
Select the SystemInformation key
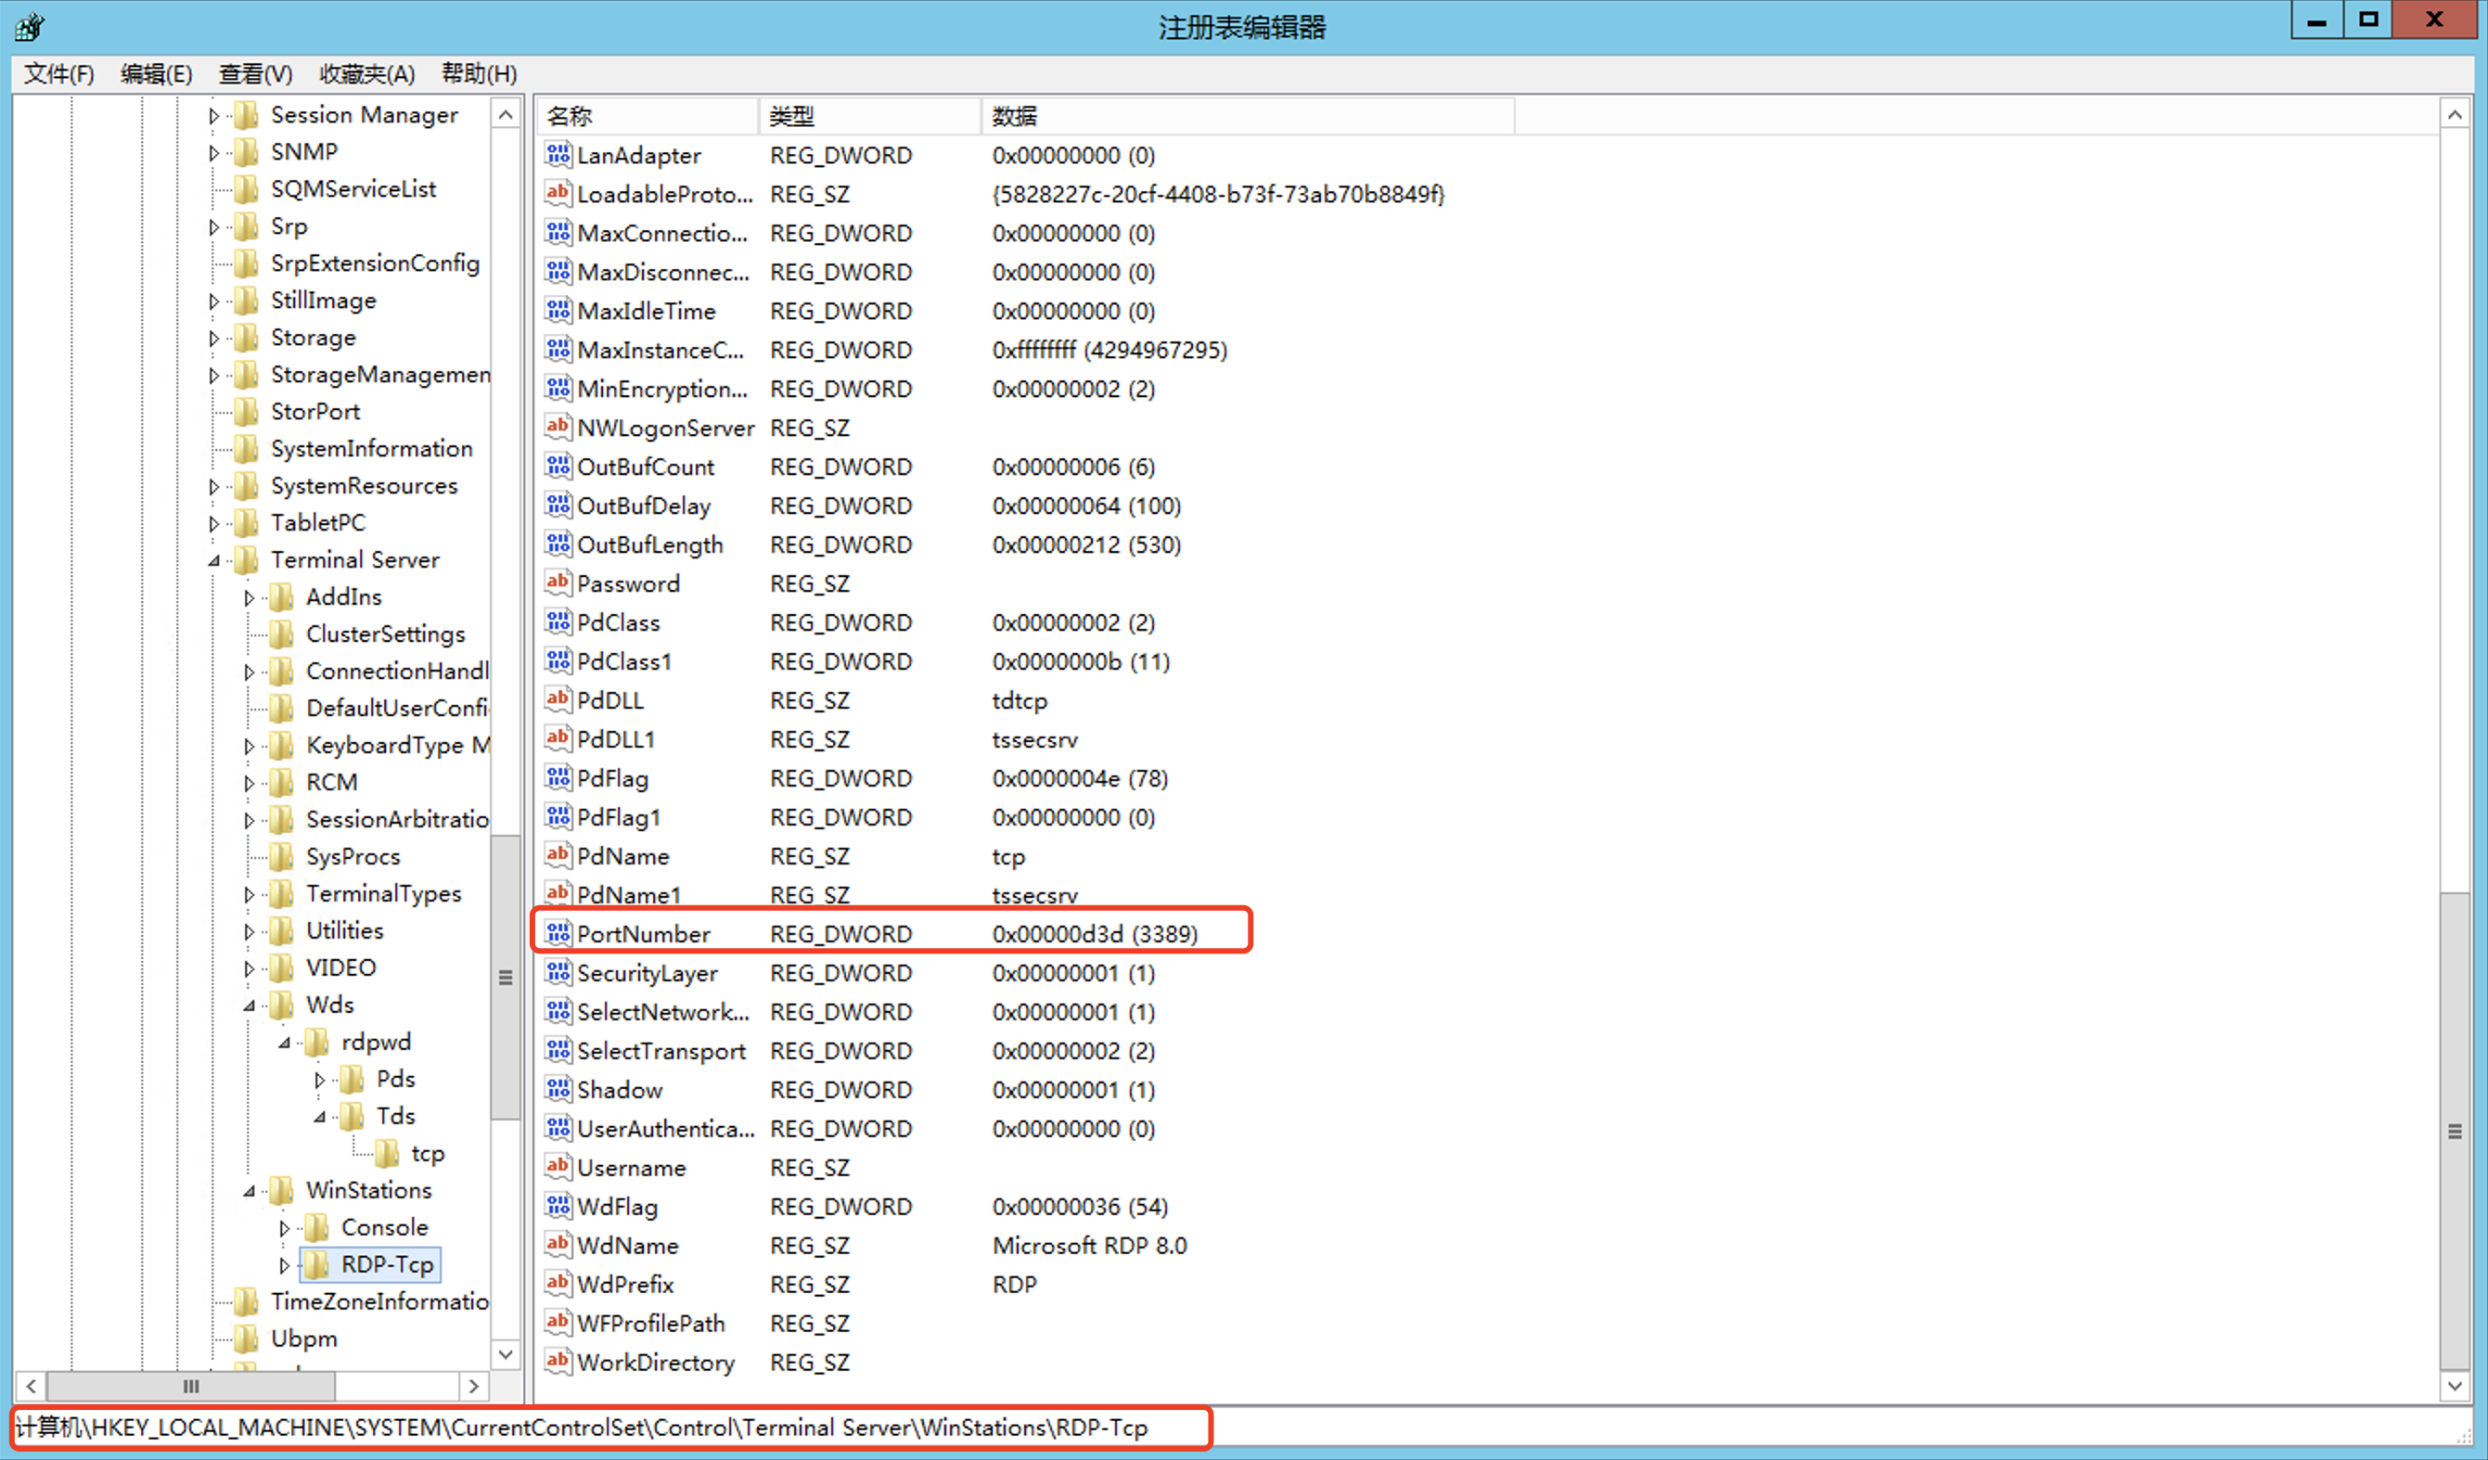[371, 448]
